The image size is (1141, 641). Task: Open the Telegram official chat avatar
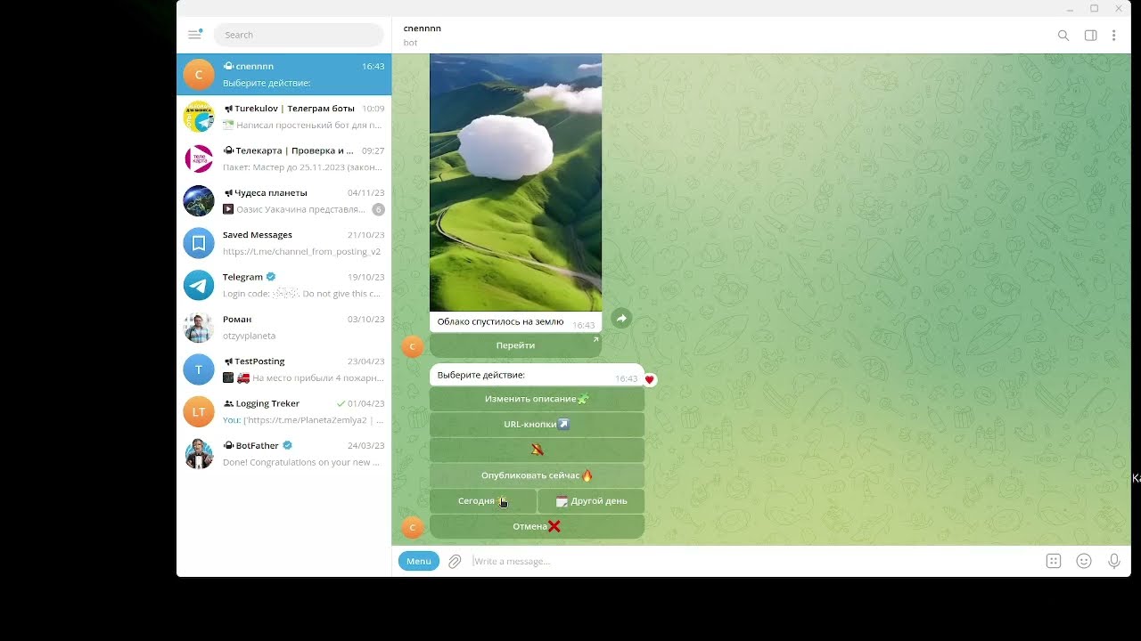(199, 285)
